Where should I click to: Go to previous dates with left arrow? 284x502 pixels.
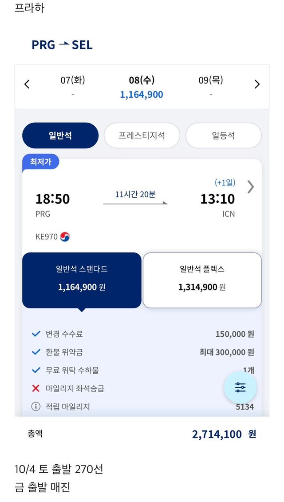(x=27, y=84)
